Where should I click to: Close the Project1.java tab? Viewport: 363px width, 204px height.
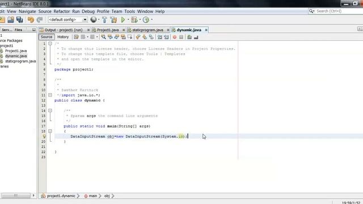click(x=124, y=30)
